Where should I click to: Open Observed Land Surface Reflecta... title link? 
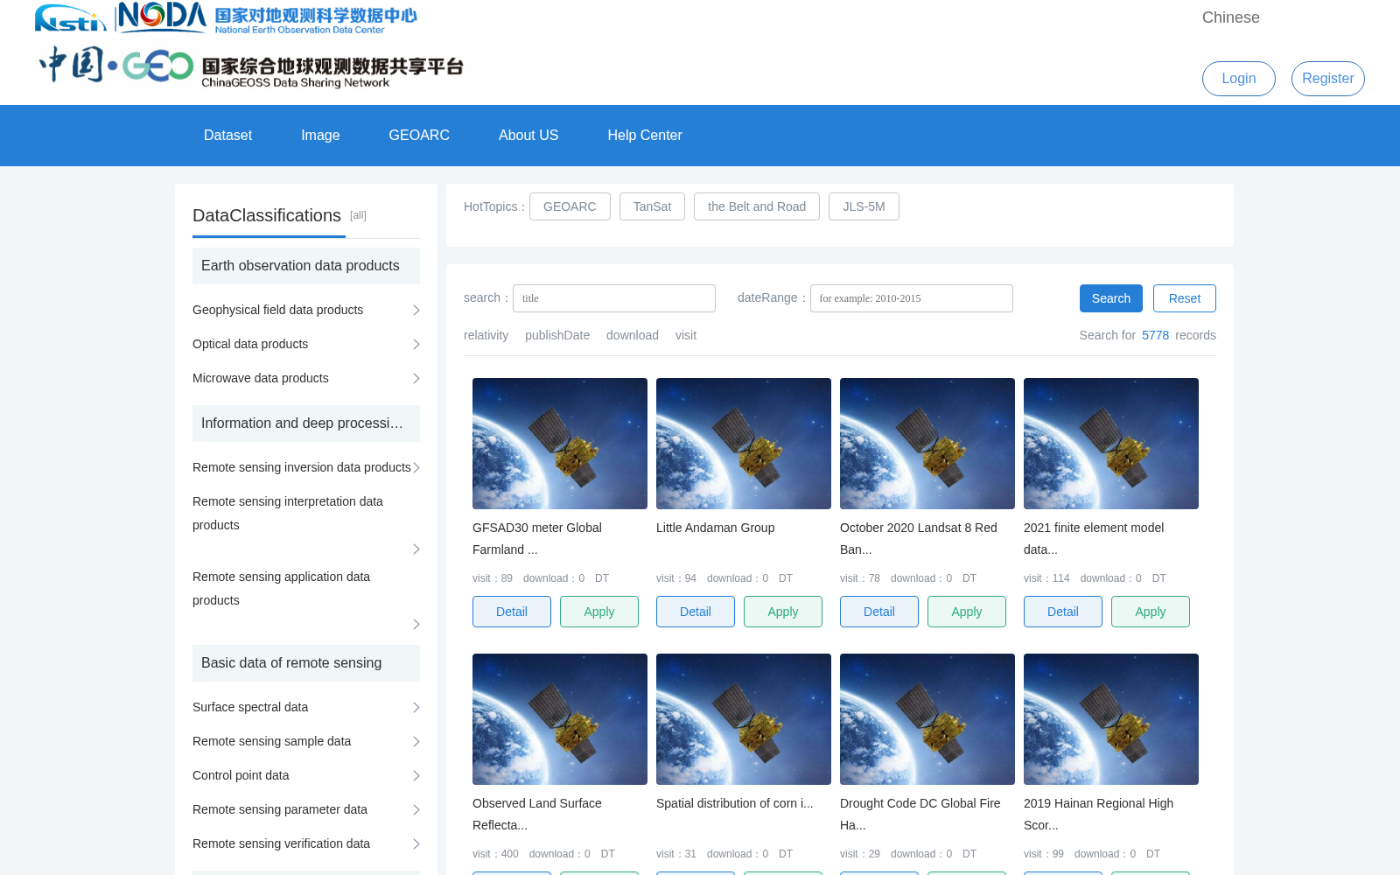click(x=537, y=814)
